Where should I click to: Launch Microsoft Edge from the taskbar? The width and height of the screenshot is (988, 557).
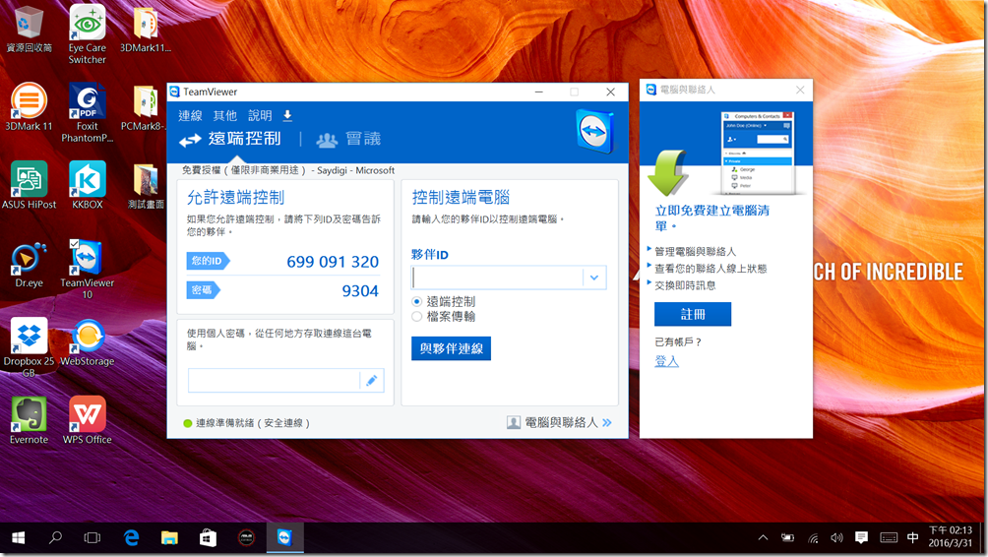131,537
